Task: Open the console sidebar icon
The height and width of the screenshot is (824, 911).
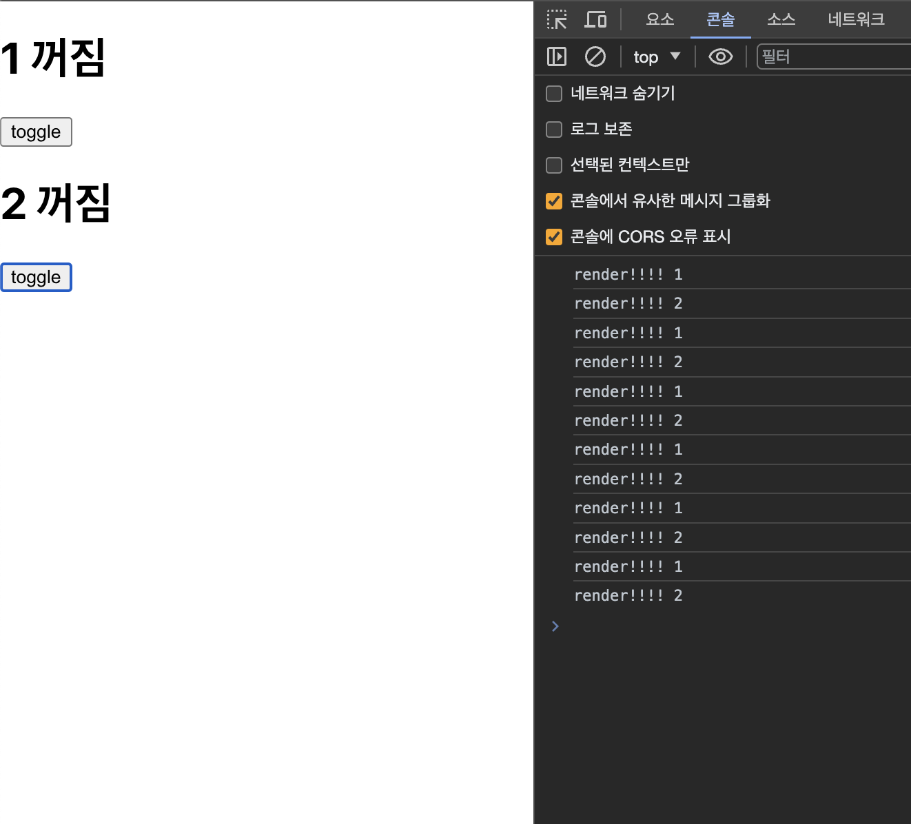Action: [557, 56]
